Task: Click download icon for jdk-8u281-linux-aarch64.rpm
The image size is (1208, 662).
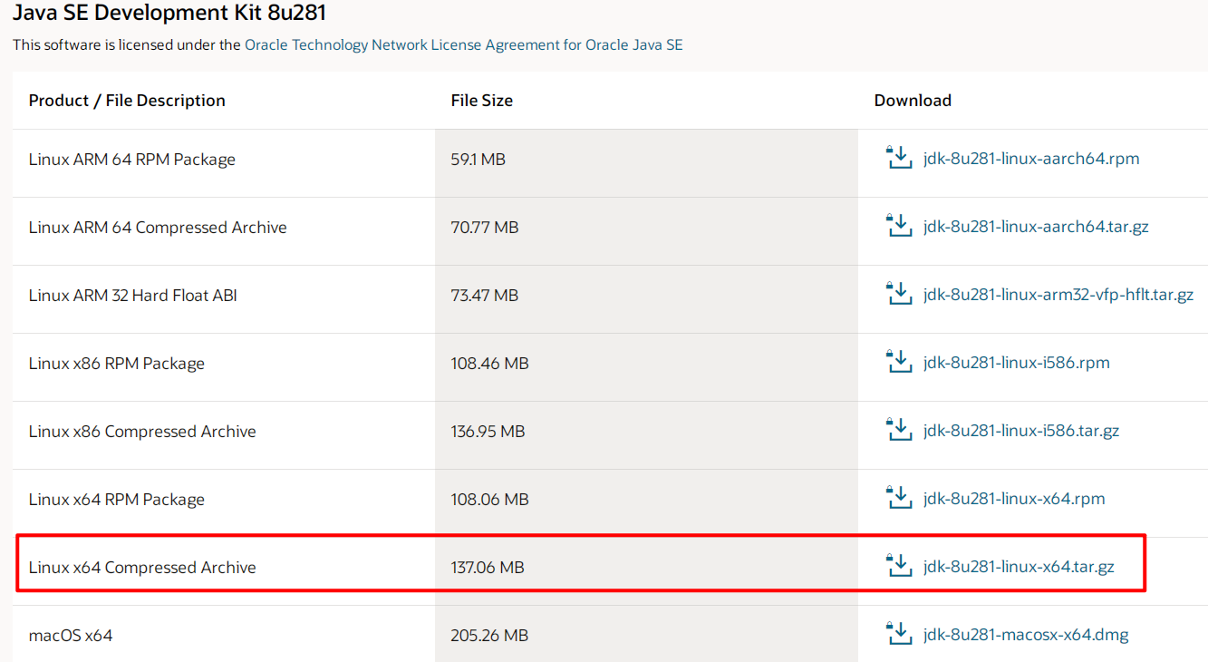Action: pos(898,158)
